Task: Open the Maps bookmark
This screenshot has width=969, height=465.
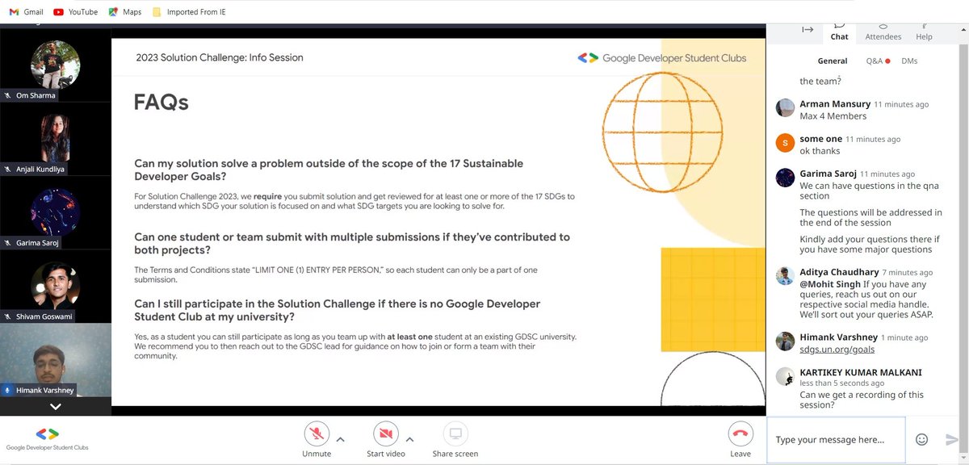Action: (125, 12)
